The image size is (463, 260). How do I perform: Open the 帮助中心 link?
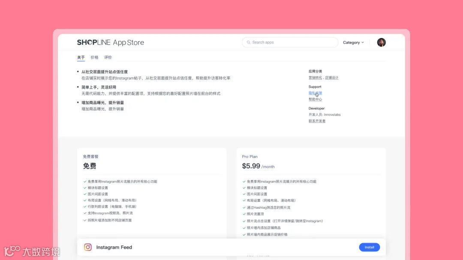pyautogui.click(x=315, y=100)
